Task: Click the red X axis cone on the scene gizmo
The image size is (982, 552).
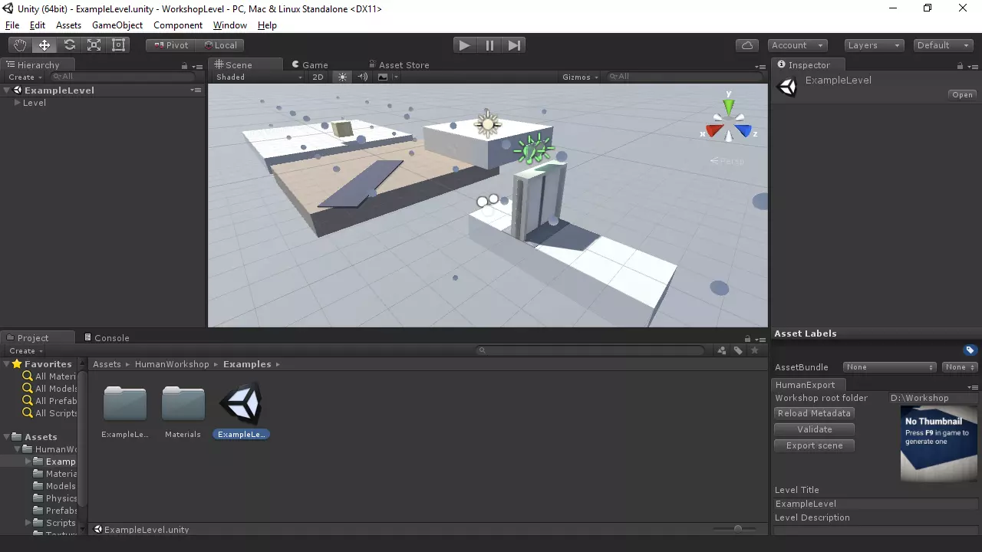Action: pyautogui.click(x=714, y=131)
